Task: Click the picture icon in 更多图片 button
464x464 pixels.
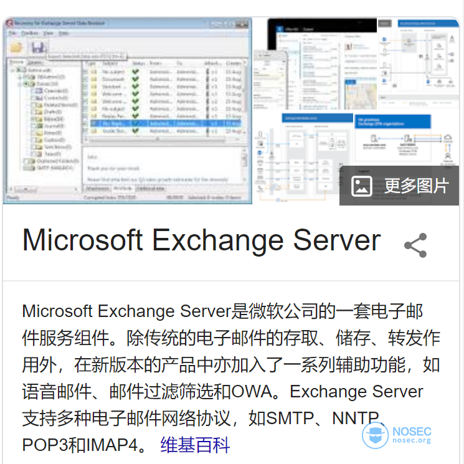Action: coord(362,186)
